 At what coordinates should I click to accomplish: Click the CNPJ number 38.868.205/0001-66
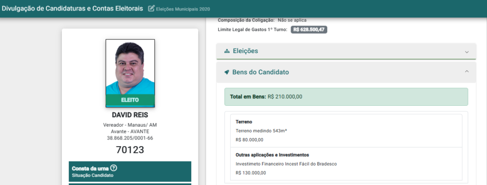[130, 138]
